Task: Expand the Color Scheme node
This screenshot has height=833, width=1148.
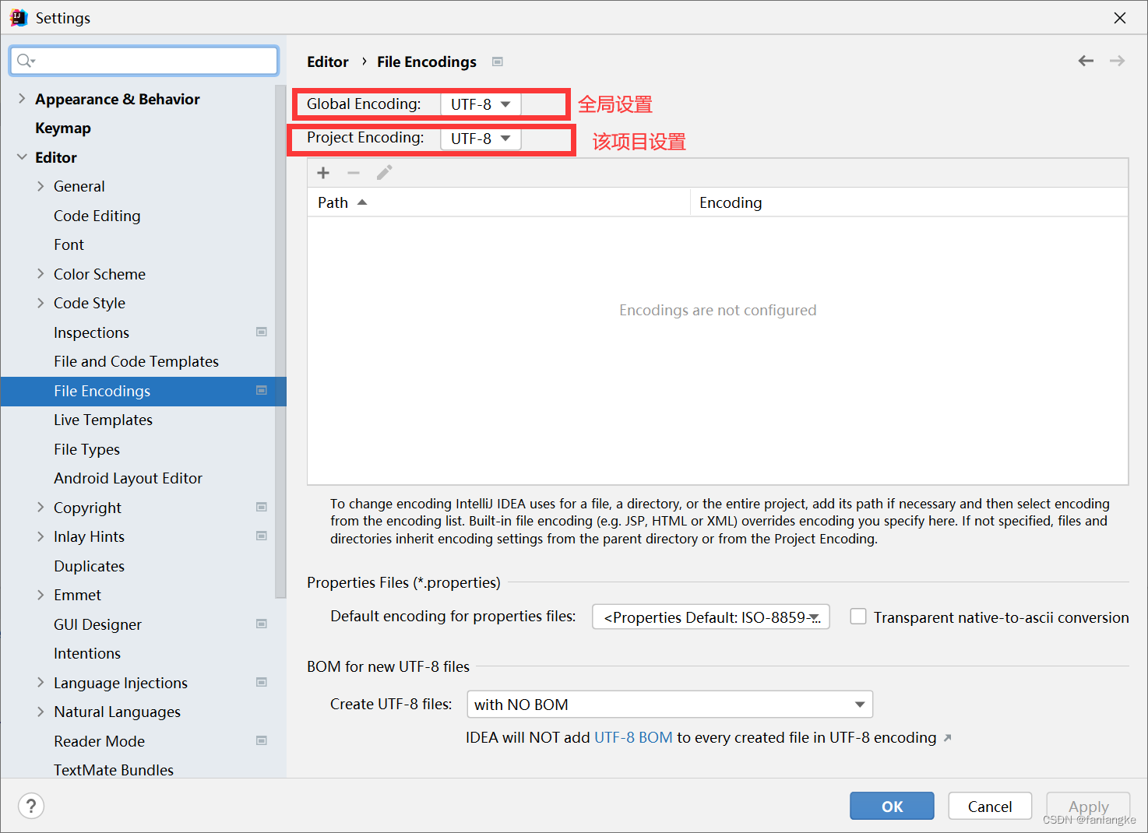Action: tap(40, 273)
